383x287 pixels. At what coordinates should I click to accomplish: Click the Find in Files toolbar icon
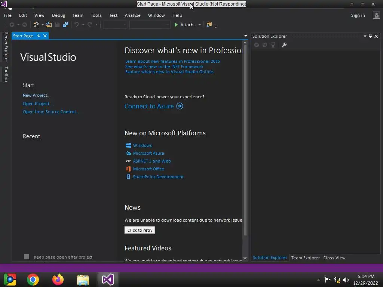pyautogui.click(x=209, y=25)
